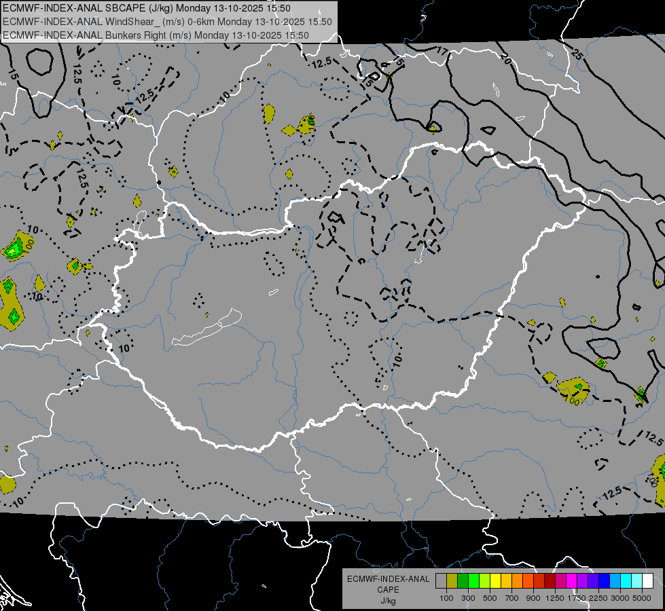Click the pure yellow legend swatch
665x611 pixels.
[496, 581]
